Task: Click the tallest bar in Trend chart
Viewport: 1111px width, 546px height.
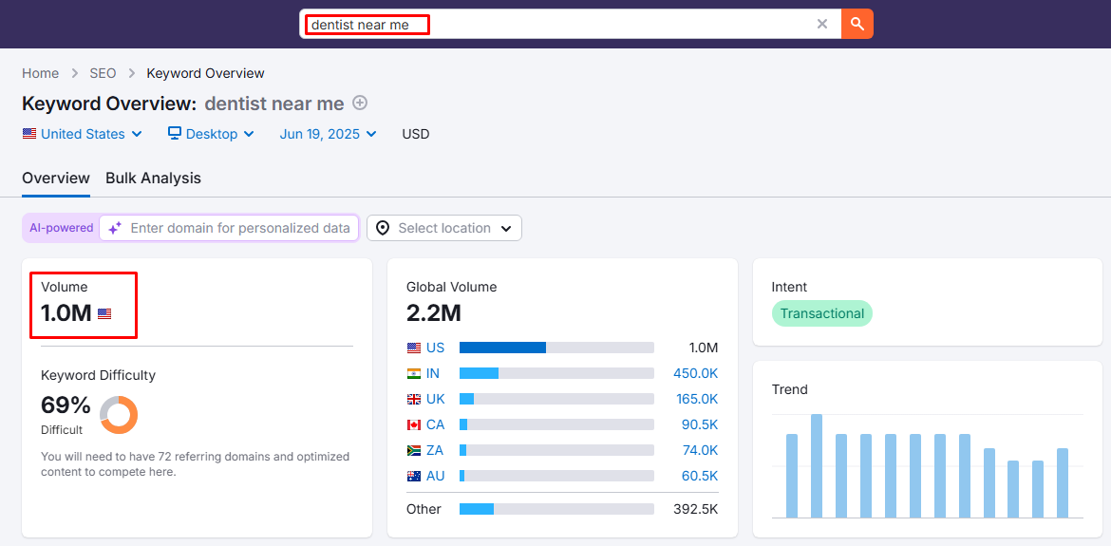Action: coord(817,465)
